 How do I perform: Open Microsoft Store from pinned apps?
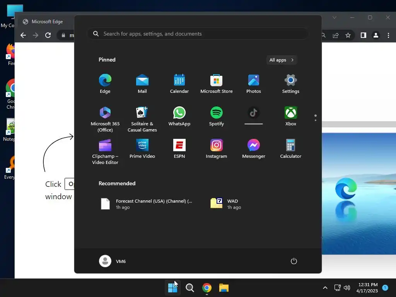tap(217, 84)
